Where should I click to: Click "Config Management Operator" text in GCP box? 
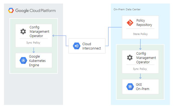[x=39, y=32]
